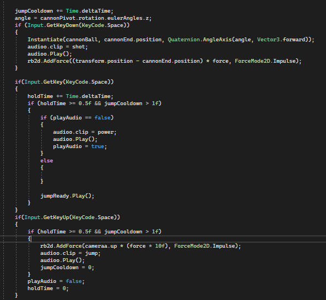
Task: Click 'jump' in the audioo.clip assignment
Action: (91, 253)
